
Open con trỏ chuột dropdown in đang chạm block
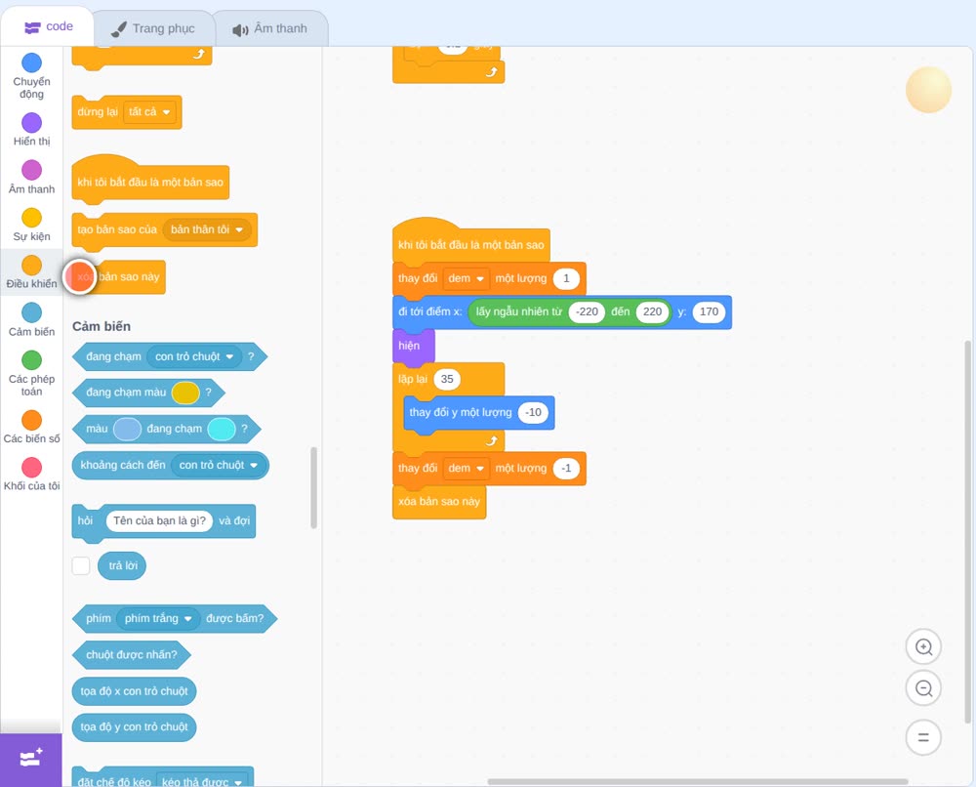[194, 356]
